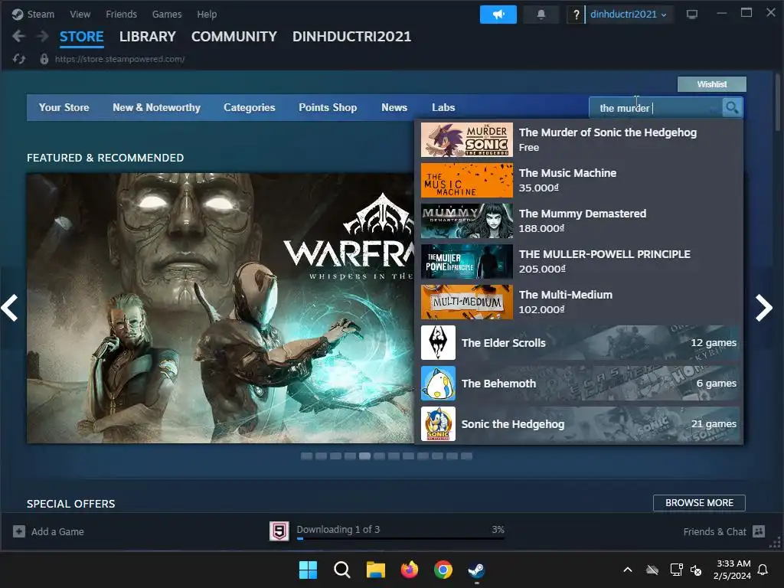Open the Elder Scrolls franchise icon
The width and height of the screenshot is (784, 588).
[438, 342]
